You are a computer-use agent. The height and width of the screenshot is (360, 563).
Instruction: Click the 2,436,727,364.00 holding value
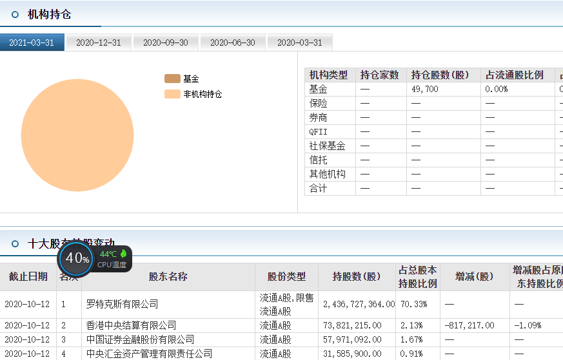pos(359,304)
